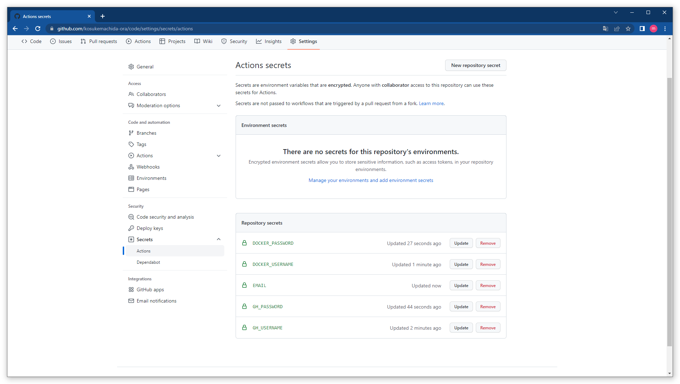Viewport: 680px width, 384px height.
Task: Click the Webhooks icon in sidebar
Action: [x=131, y=167]
